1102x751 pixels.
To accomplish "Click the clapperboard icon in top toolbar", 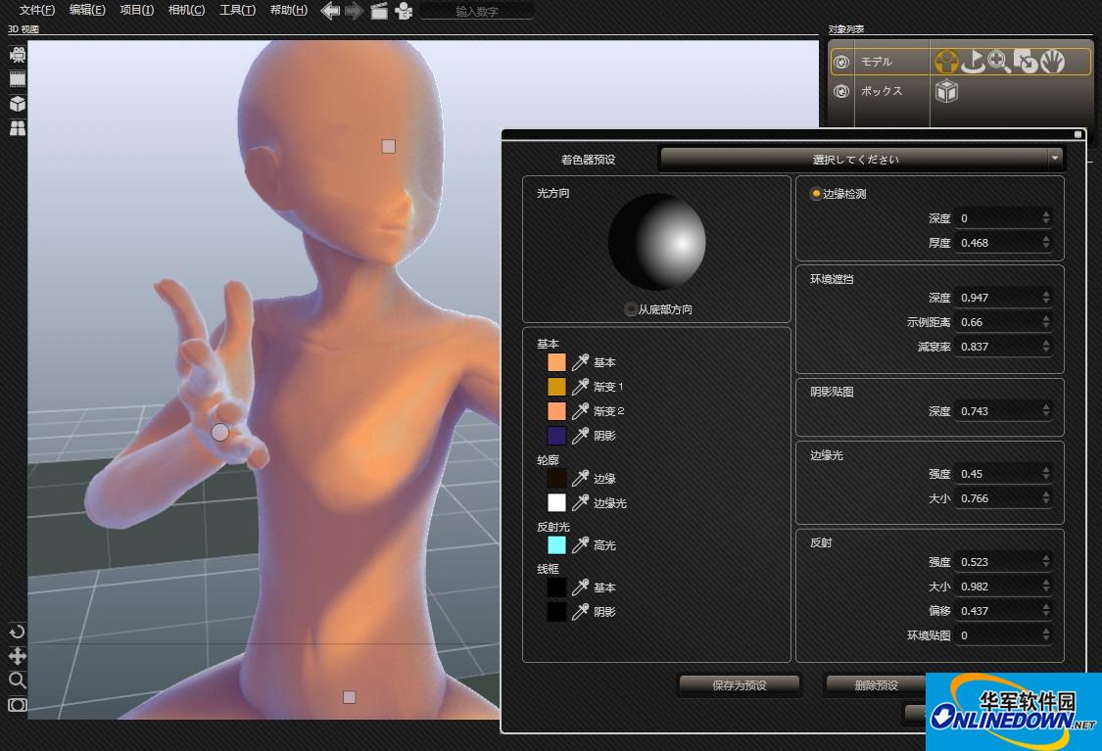I will (x=378, y=11).
